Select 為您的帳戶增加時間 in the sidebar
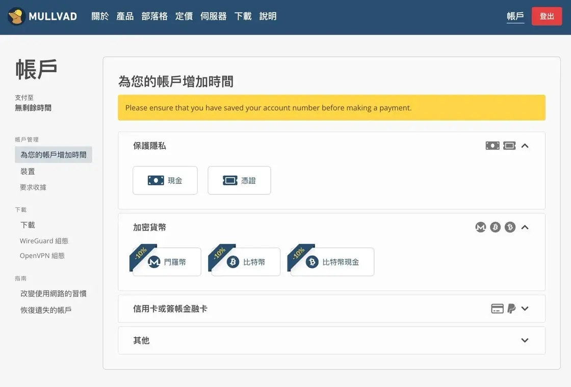571x387 pixels. coord(54,155)
